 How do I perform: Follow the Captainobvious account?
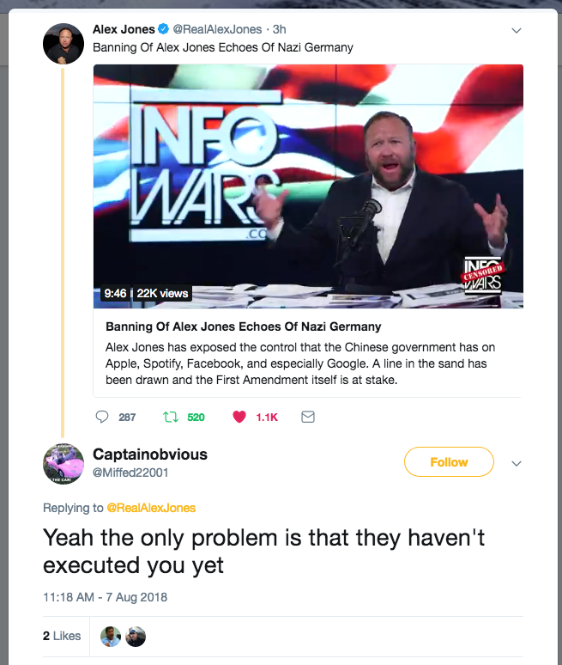pyautogui.click(x=449, y=462)
